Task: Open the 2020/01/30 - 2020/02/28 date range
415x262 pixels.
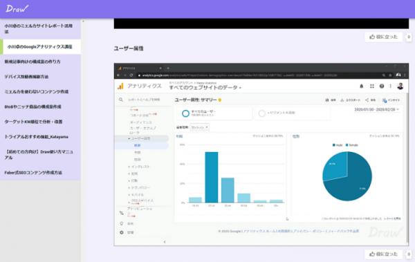Action: (x=377, y=109)
